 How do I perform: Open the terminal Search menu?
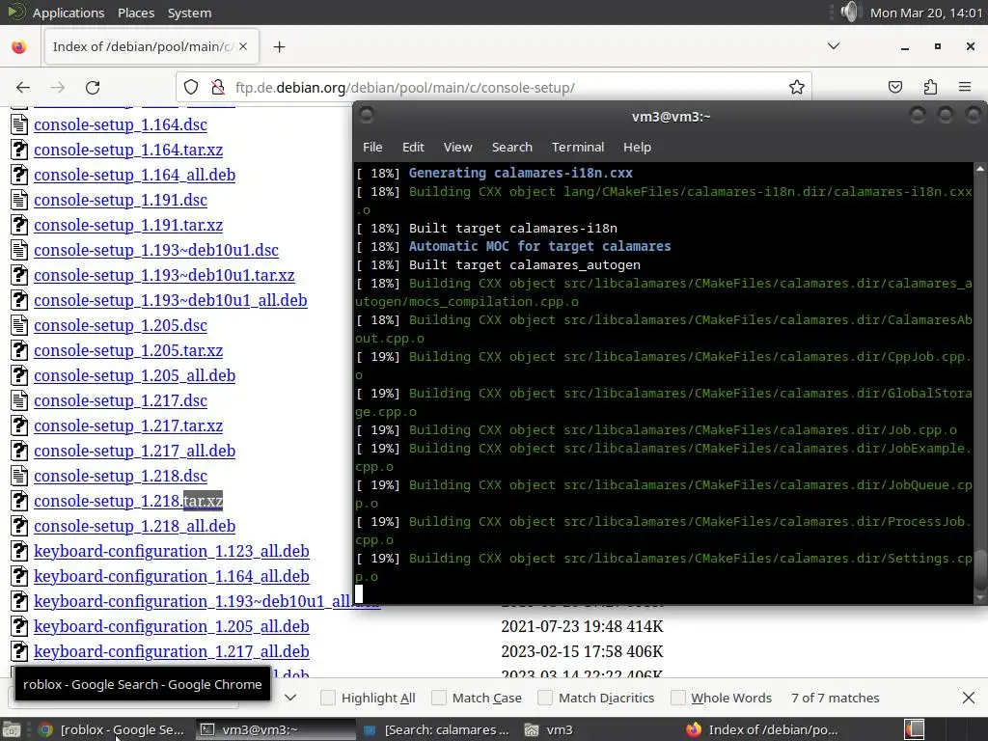pos(511,147)
